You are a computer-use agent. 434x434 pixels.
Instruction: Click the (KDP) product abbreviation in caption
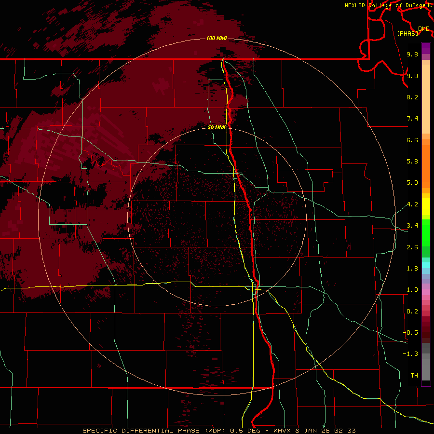[x=214, y=431]
